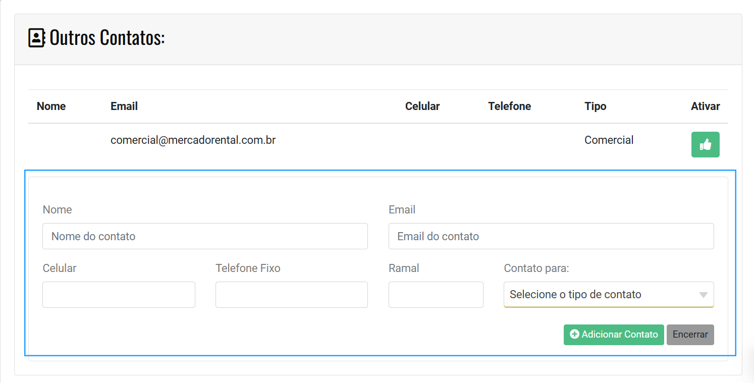Focus the Nome do contato field
This screenshot has height=383, width=754.
[205, 236]
